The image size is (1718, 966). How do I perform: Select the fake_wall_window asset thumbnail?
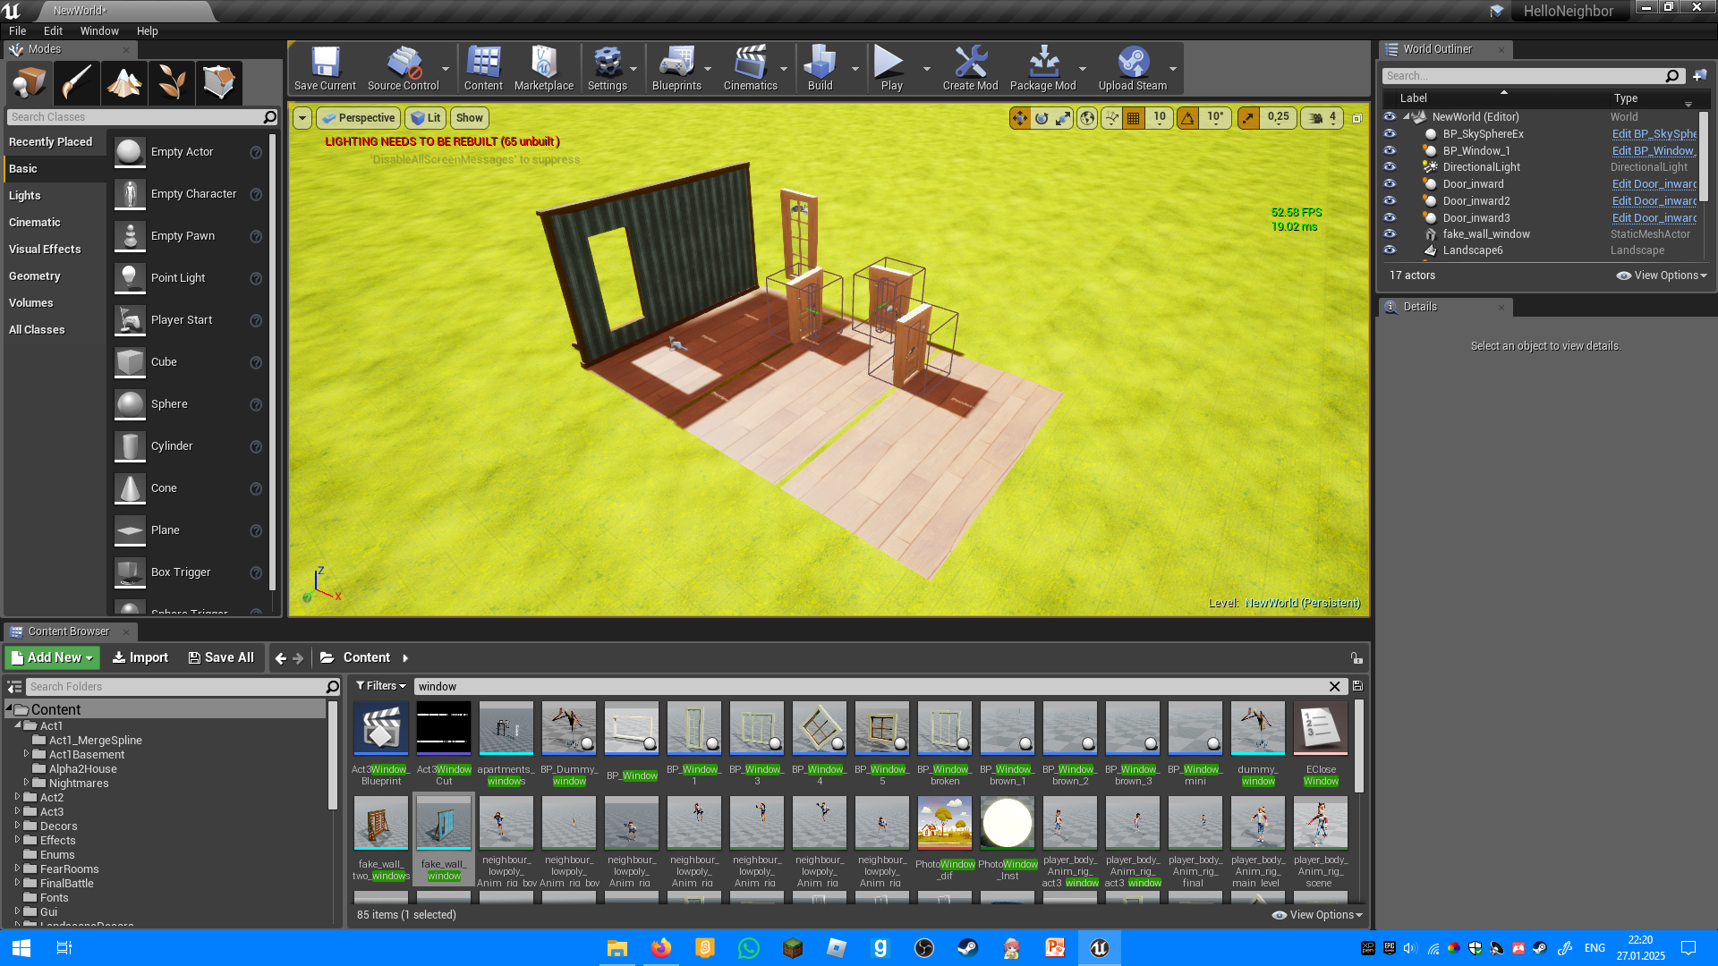coord(444,823)
